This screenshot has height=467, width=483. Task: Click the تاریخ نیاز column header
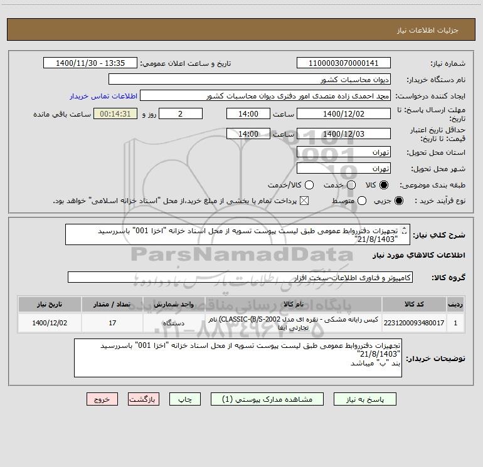[50, 305]
